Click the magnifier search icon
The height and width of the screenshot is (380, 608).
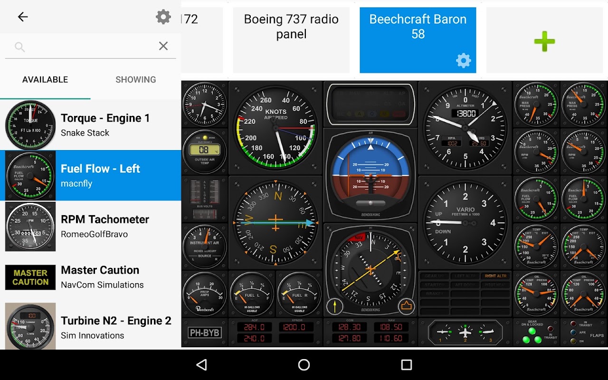point(19,47)
